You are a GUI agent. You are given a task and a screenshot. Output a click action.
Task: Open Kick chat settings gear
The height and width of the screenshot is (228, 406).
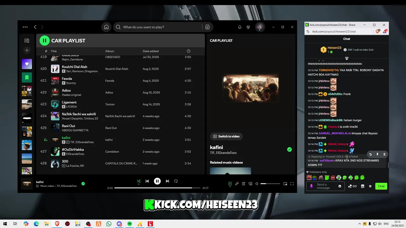(x=370, y=186)
